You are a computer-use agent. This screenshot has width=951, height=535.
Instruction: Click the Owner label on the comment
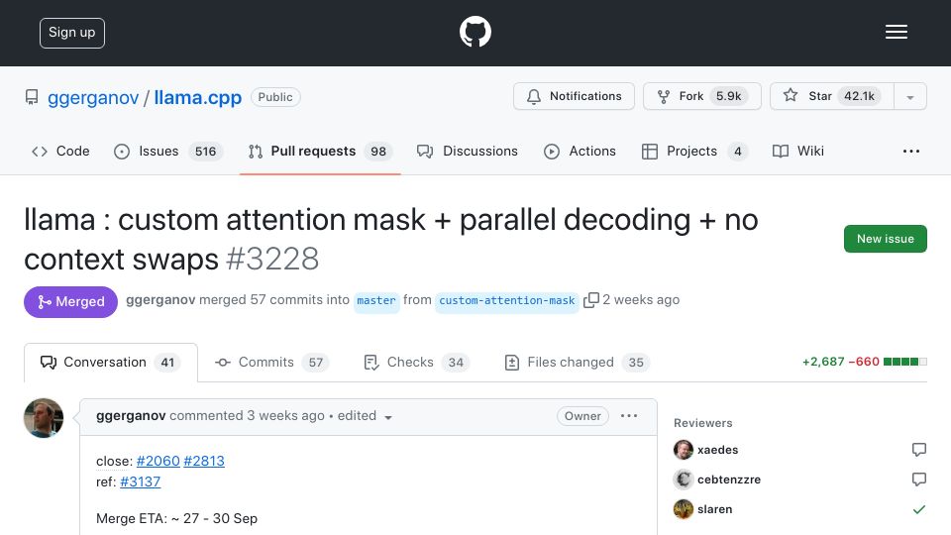click(582, 416)
